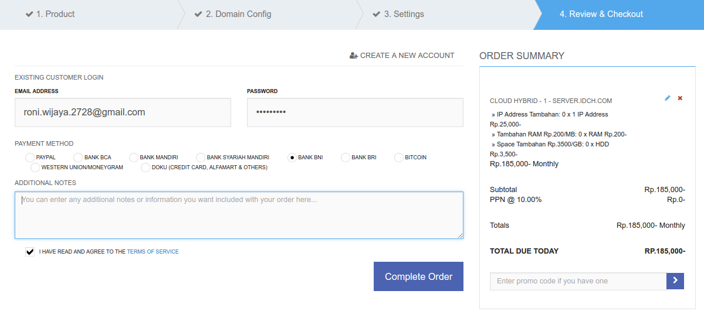Image resolution: width=704 pixels, height=318 pixels.
Task: Remove Cloud Hybrid item with red X
Action: tap(680, 98)
